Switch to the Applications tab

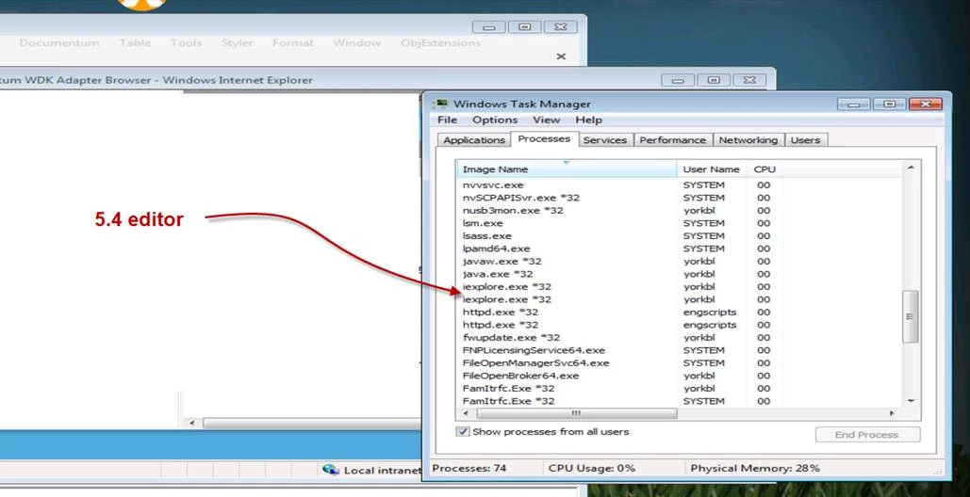click(x=474, y=140)
